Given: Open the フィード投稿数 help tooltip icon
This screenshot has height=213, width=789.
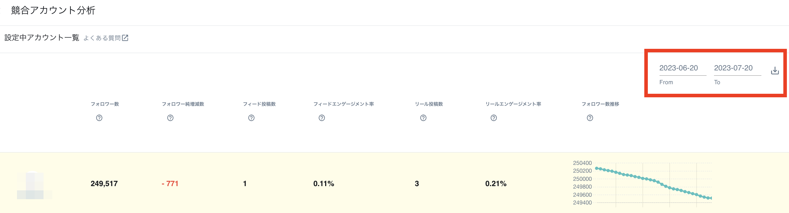Looking at the screenshot, I should coord(251,118).
